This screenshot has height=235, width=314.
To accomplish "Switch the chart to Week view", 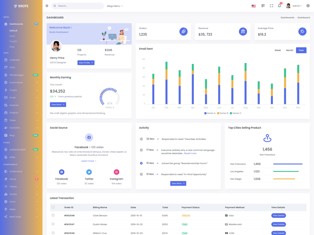I will [277, 50].
